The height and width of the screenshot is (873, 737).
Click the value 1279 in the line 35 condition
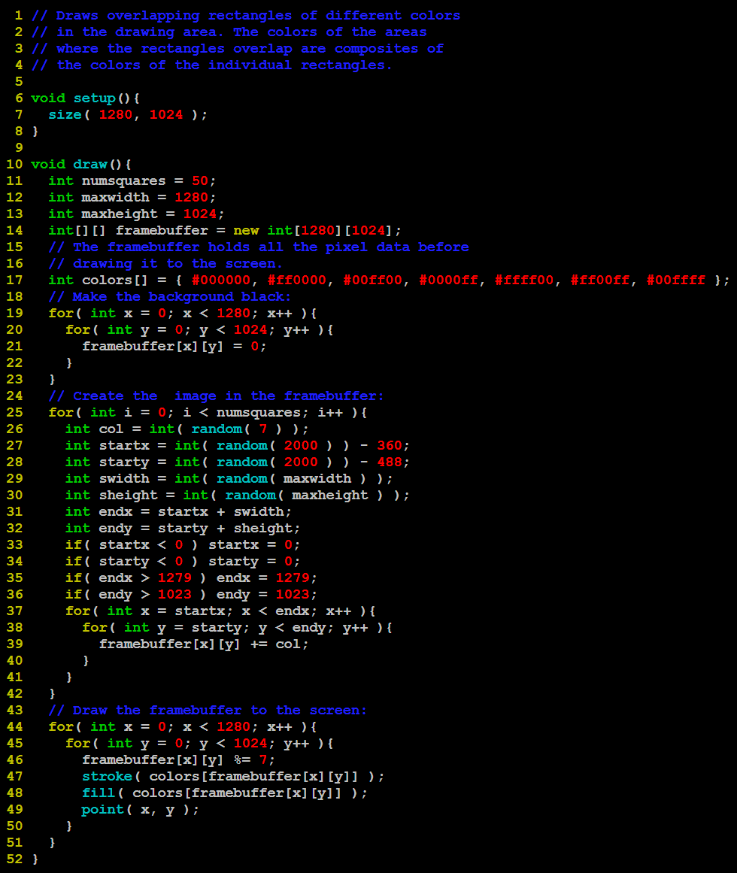coord(174,578)
